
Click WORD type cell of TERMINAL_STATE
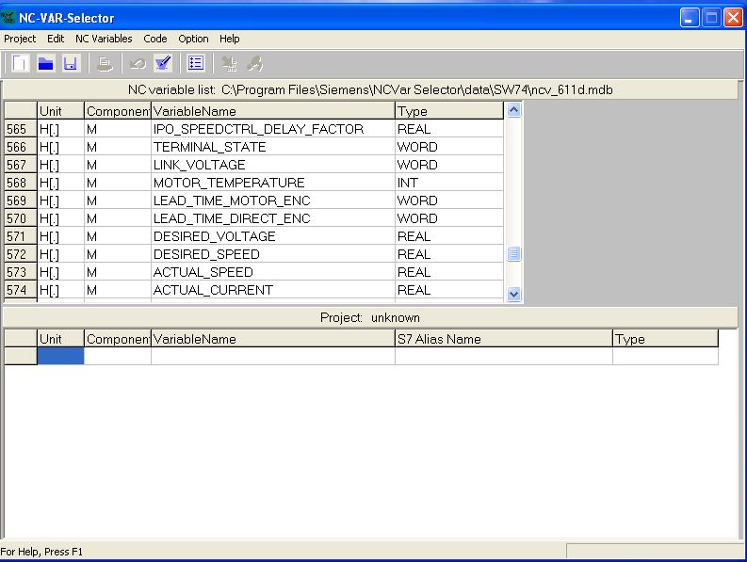(449, 147)
